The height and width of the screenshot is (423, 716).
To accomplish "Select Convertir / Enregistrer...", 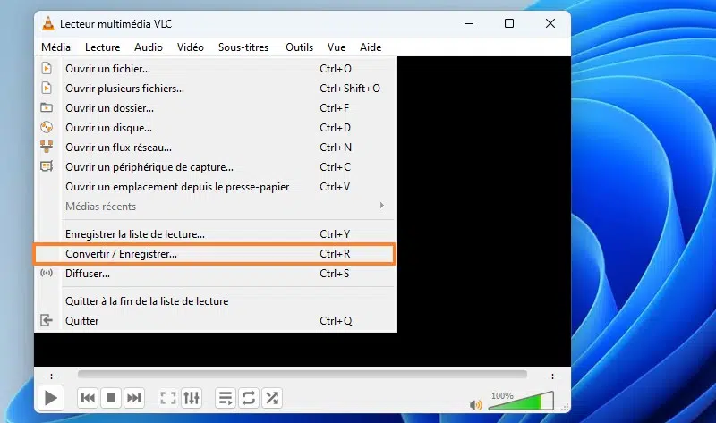I will 215,254.
